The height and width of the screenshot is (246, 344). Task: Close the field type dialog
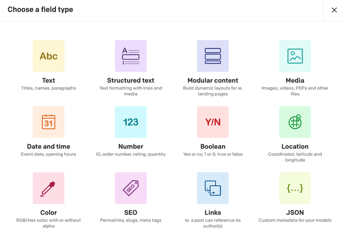[x=334, y=10]
